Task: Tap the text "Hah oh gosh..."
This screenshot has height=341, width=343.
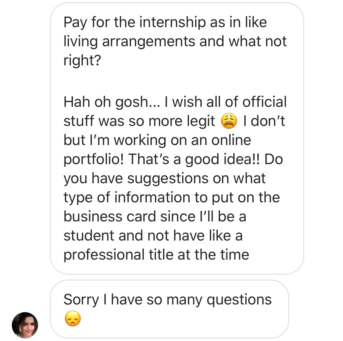Action: pos(111,102)
